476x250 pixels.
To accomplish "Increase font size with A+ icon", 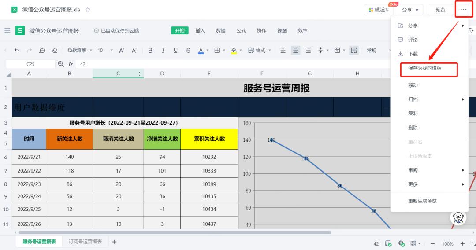I will [x=122, y=50].
